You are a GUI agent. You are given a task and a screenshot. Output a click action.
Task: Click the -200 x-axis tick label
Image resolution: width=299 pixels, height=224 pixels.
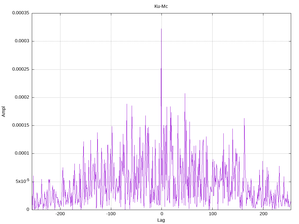pyautogui.click(x=60, y=214)
